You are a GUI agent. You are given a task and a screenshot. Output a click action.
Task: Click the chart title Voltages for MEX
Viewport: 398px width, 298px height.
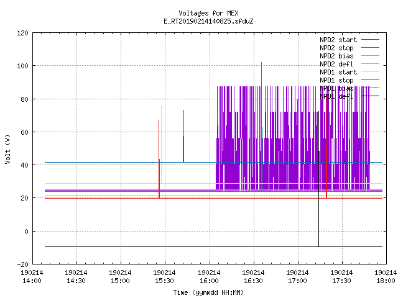(209, 13)
